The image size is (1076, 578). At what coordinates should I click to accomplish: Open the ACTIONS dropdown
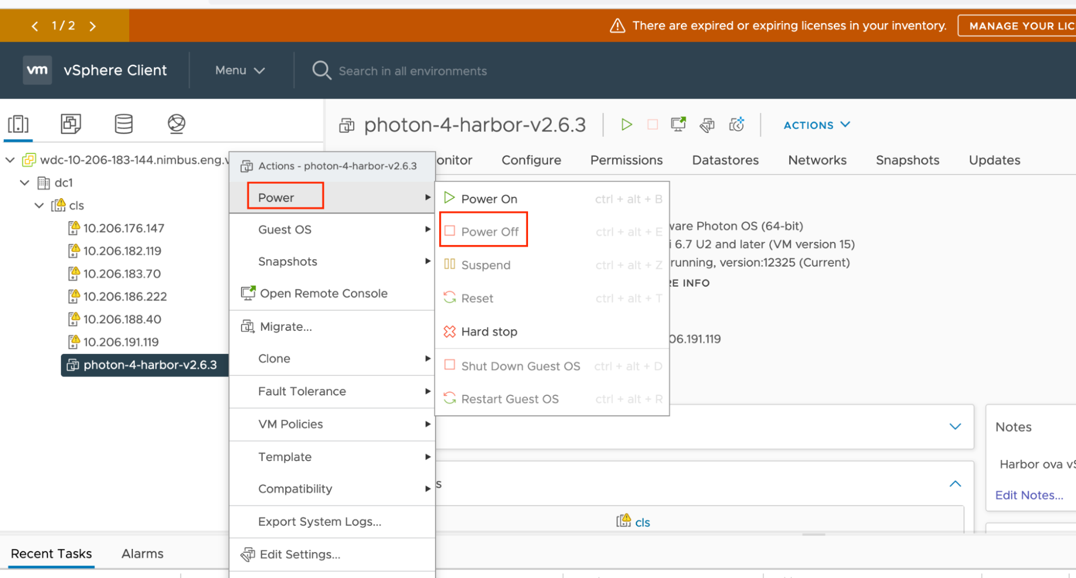click(817, 125)
